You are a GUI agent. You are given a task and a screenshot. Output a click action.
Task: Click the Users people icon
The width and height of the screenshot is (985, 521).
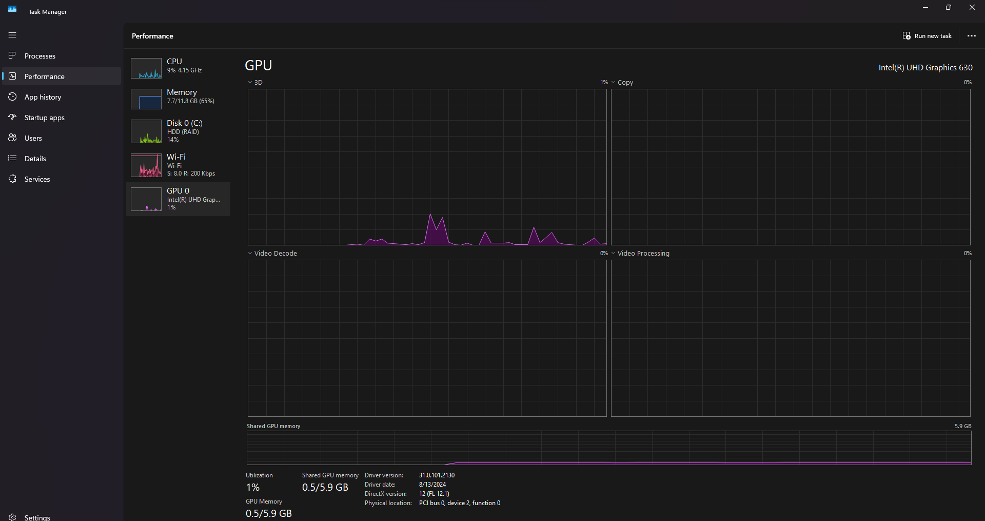(12, 138)
